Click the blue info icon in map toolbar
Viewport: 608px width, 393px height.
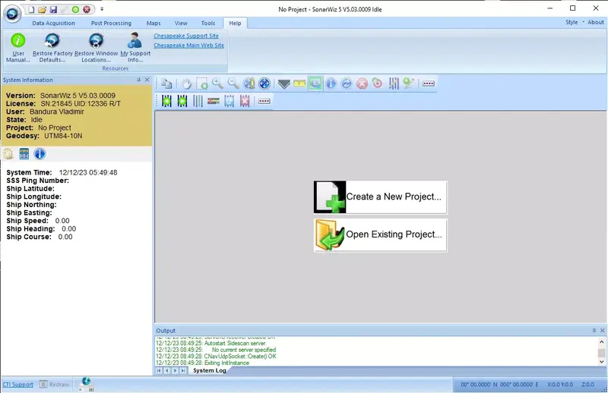point(331,83)
